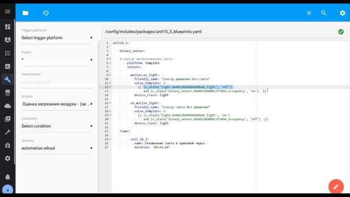Open the cloud icon in sidebar
Viewport: 350px width, 197px height.
click(x=8, y=106)
